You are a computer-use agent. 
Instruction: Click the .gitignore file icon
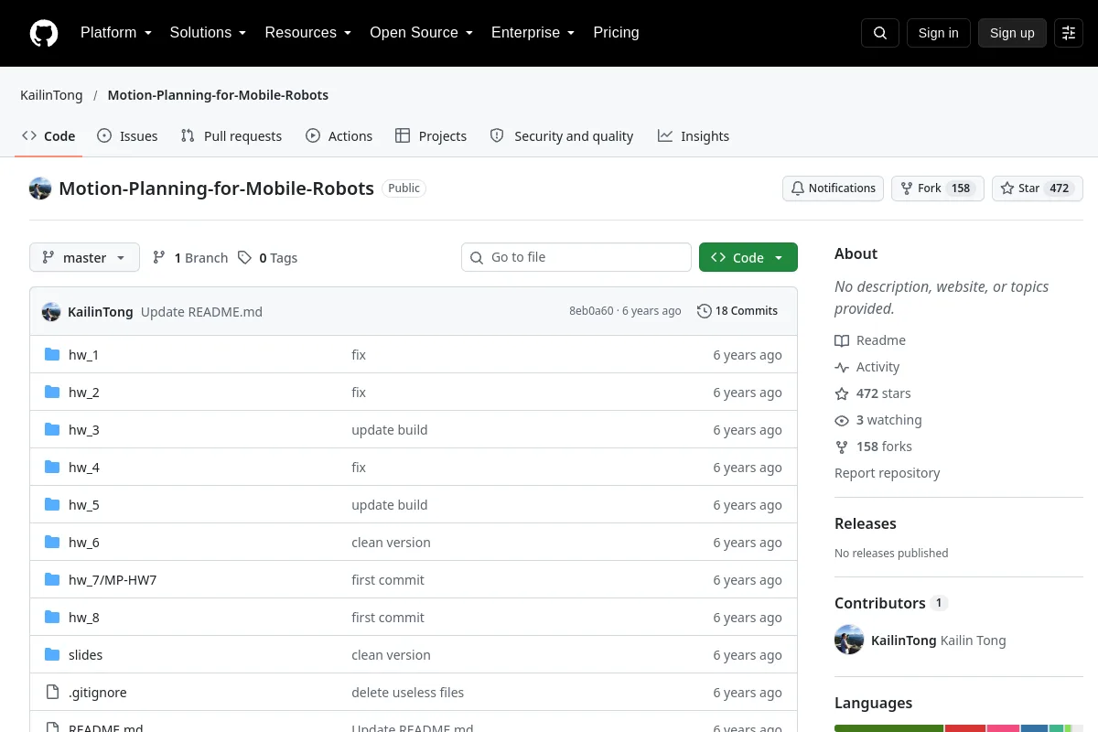(52, 693)
